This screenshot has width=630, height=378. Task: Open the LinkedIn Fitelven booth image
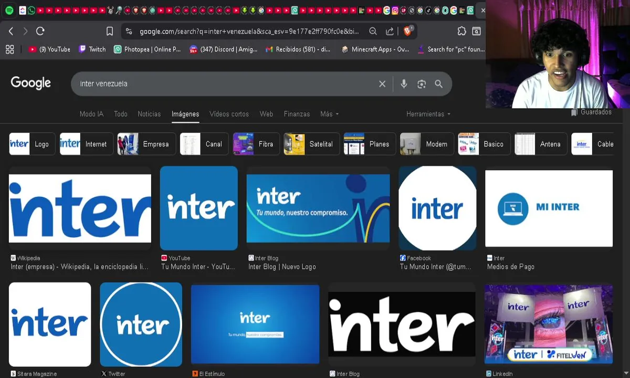(x=549, y=324)
